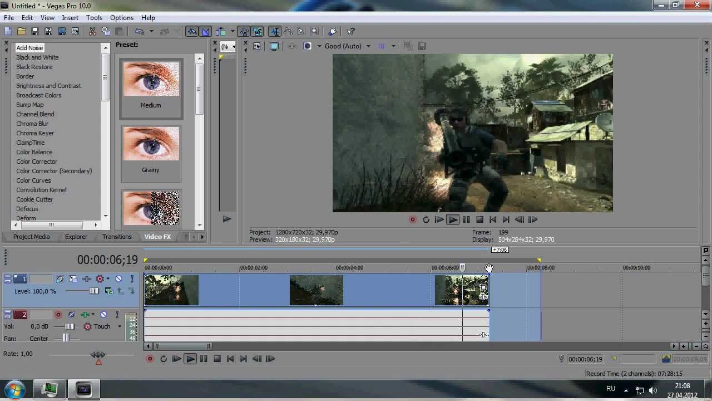
Task: Open the Insert menu
Action: tap(70, 18)
